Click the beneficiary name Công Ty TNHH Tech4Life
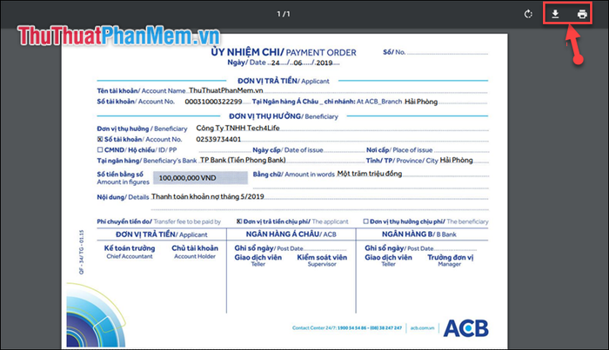Viewport: 609px width, 350px height. point(238,128)
